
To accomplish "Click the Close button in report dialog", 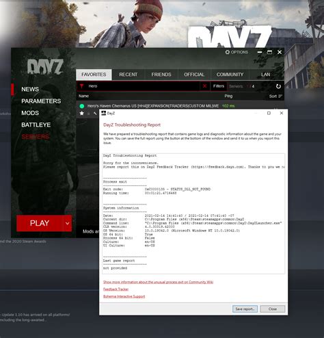I will point(273,309).
